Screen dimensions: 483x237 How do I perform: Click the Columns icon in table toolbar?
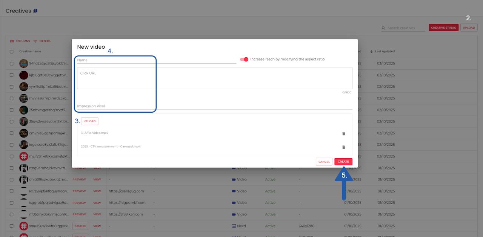12,41
